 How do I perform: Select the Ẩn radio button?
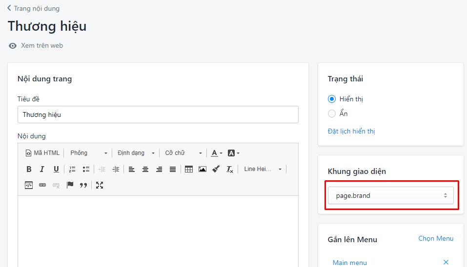[x=332, y=114]
